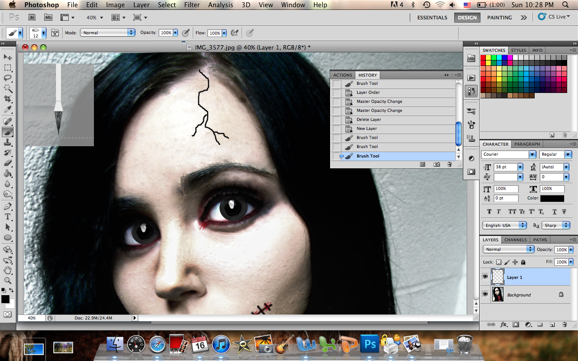Viewport: 578px width, 361px height.
Task: Switch to the Actions tab
Action: (x=343, y=75)
